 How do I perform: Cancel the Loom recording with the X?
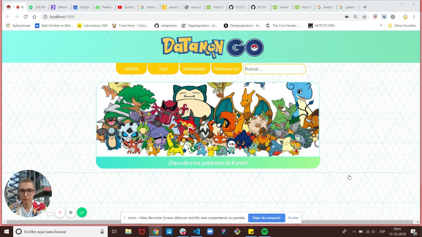click(x=60, y=213)
